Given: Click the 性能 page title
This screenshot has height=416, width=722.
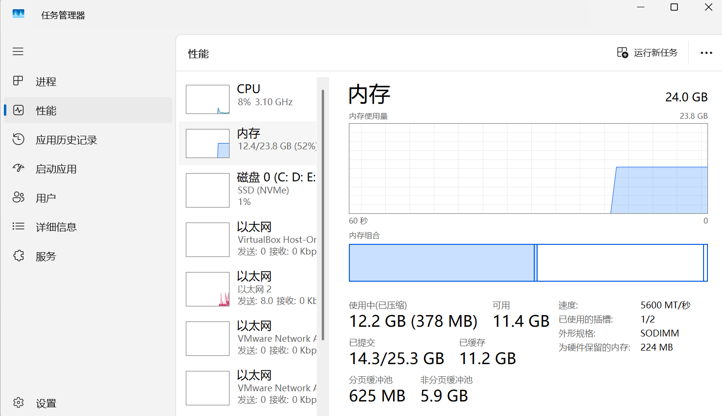Looking at the screenshot, I should pos(198,53).
